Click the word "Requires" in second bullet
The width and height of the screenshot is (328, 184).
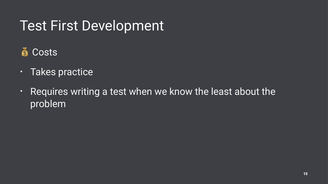pyautogui.click(x=49, y=92)
